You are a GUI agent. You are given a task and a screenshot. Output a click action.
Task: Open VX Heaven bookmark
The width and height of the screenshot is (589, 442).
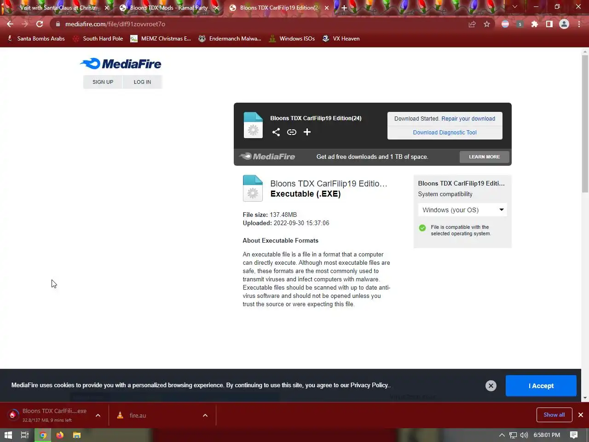point(341,39)
